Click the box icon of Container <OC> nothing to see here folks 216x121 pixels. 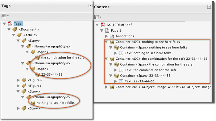(112, 42)
